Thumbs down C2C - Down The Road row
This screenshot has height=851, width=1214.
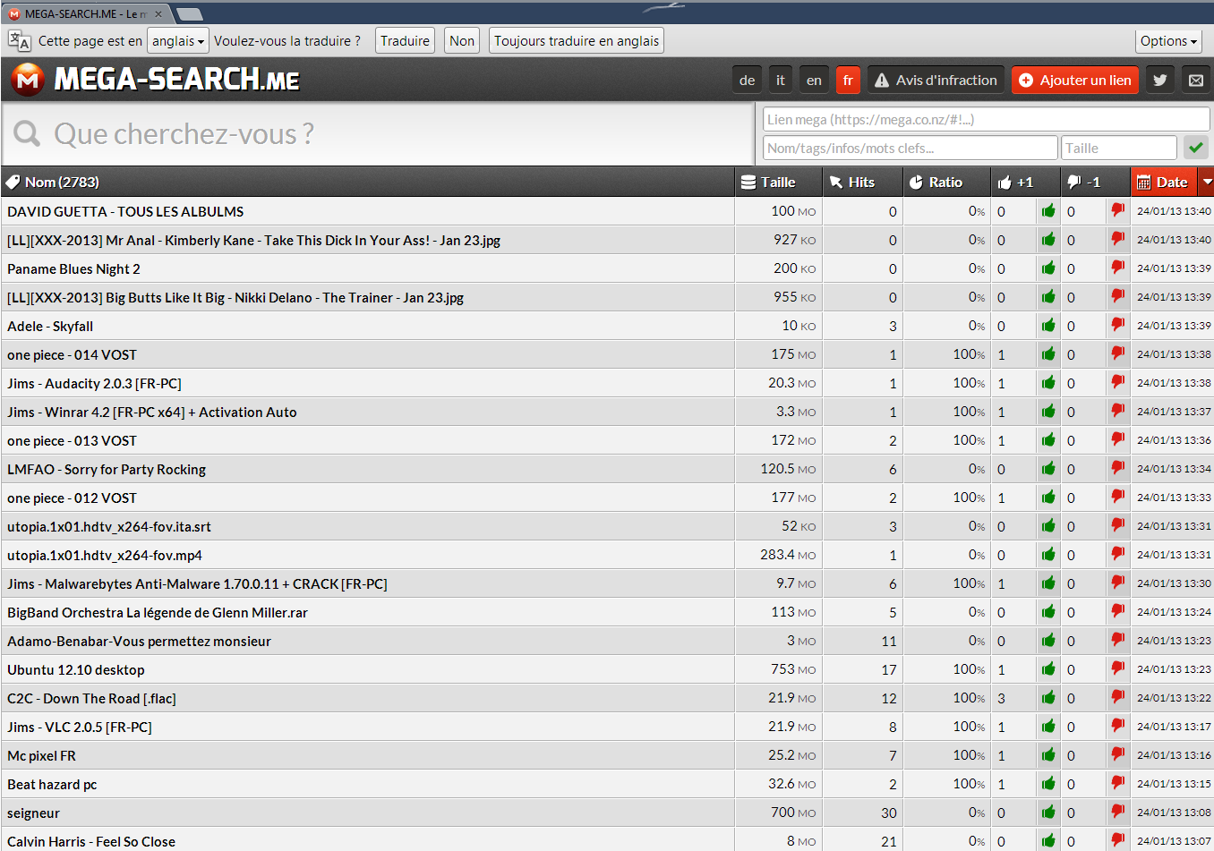pyautogui.click(x=1118, y=698)
